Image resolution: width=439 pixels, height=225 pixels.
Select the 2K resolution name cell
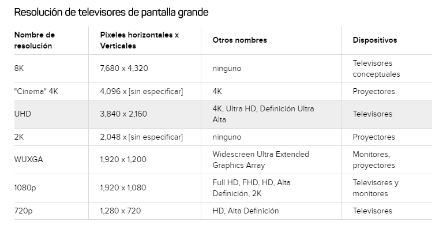(19, 137)
